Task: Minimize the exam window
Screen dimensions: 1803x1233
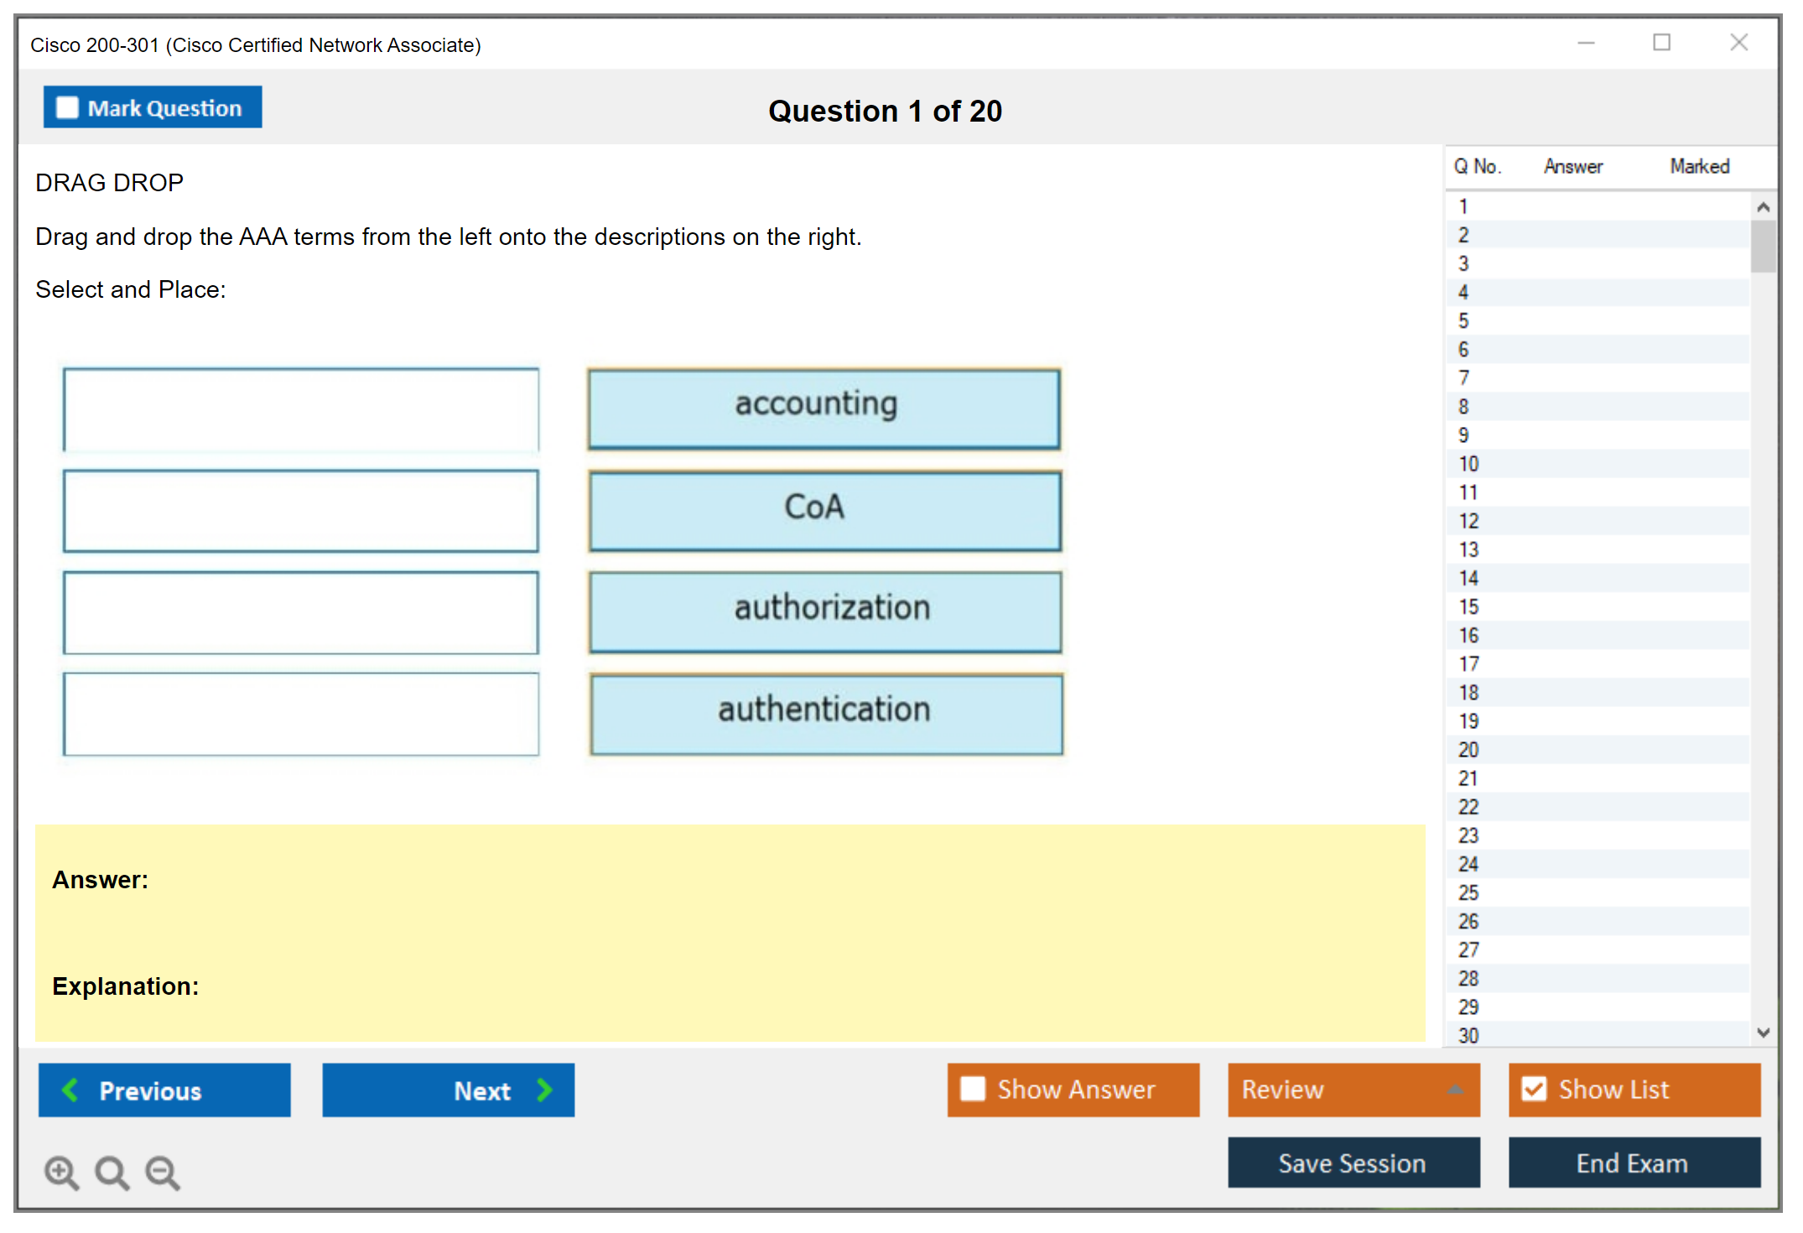Action: 1586,43
